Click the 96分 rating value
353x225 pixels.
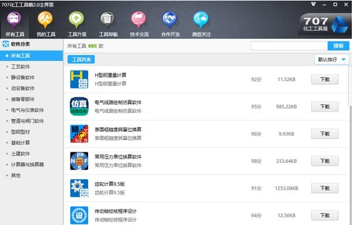pos(256,134)
